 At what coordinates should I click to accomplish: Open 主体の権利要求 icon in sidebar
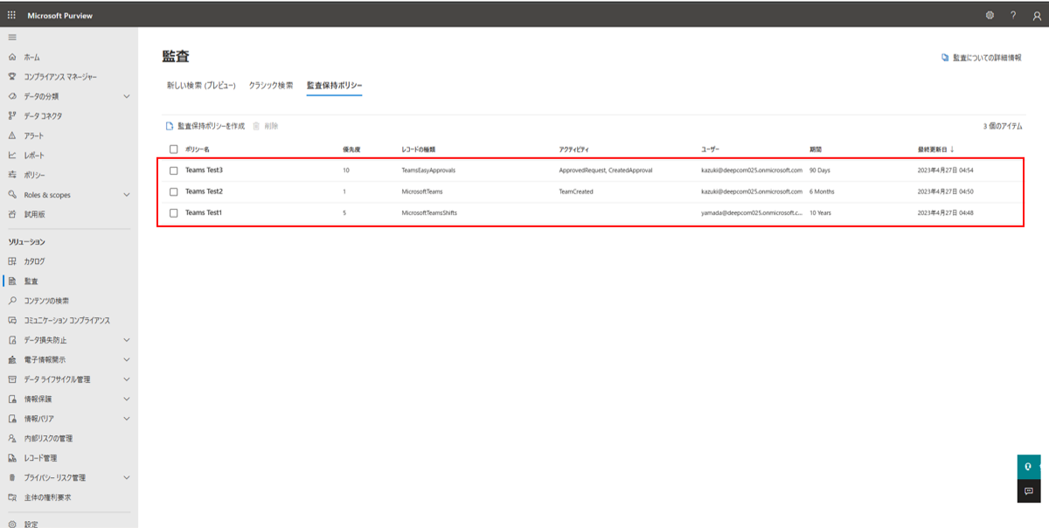(12, 497)
